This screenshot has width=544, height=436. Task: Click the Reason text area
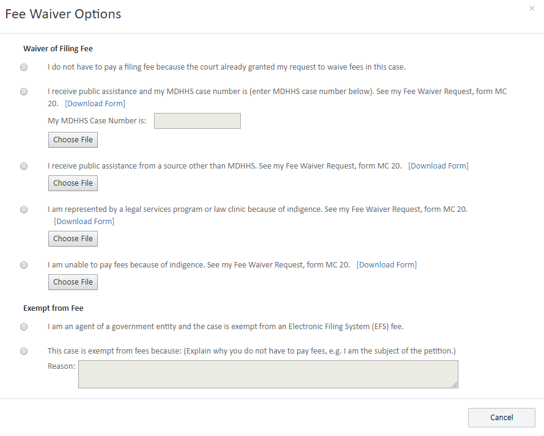pyautogui.click(x=268, y=374)
